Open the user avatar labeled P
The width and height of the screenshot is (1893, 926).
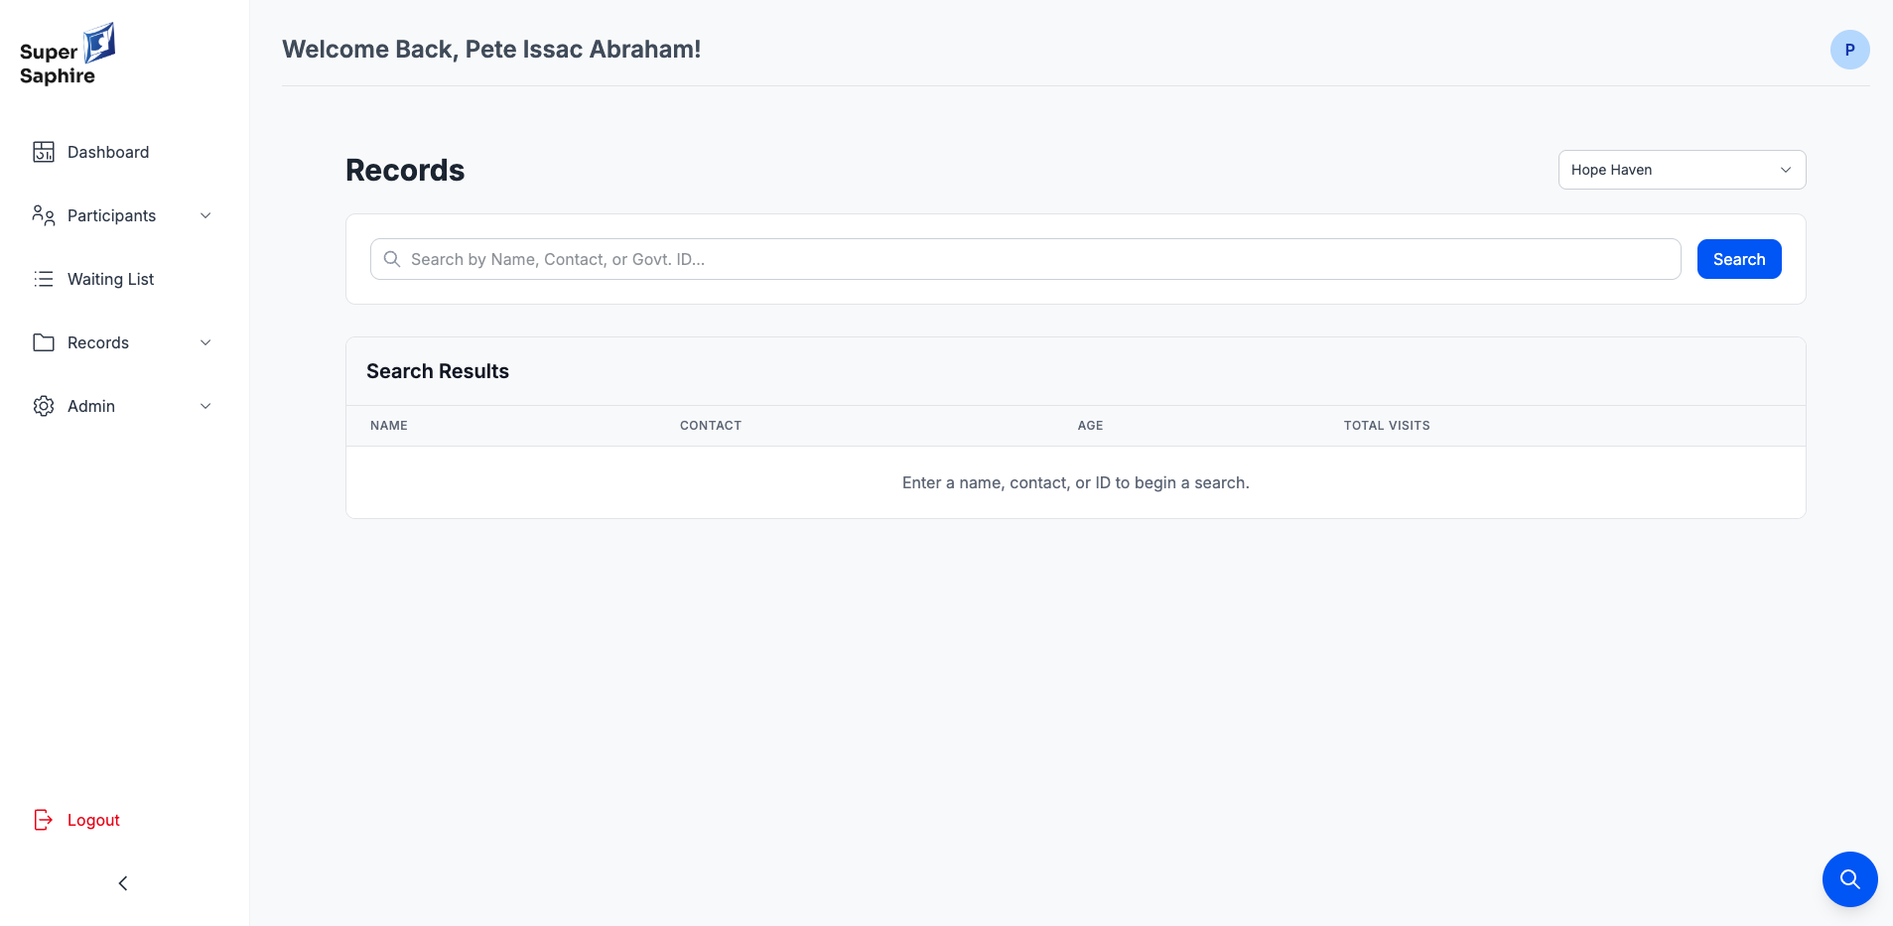pyautogui.click(x=1849, y=50)
